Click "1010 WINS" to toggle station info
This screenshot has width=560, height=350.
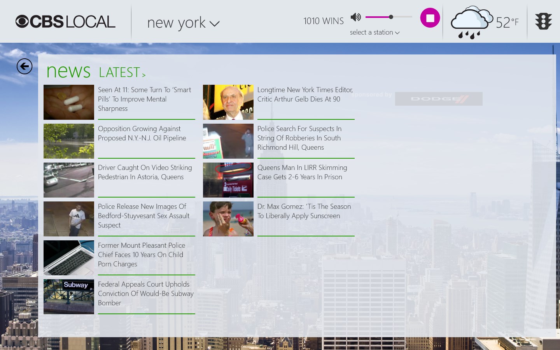click(324, 21)
